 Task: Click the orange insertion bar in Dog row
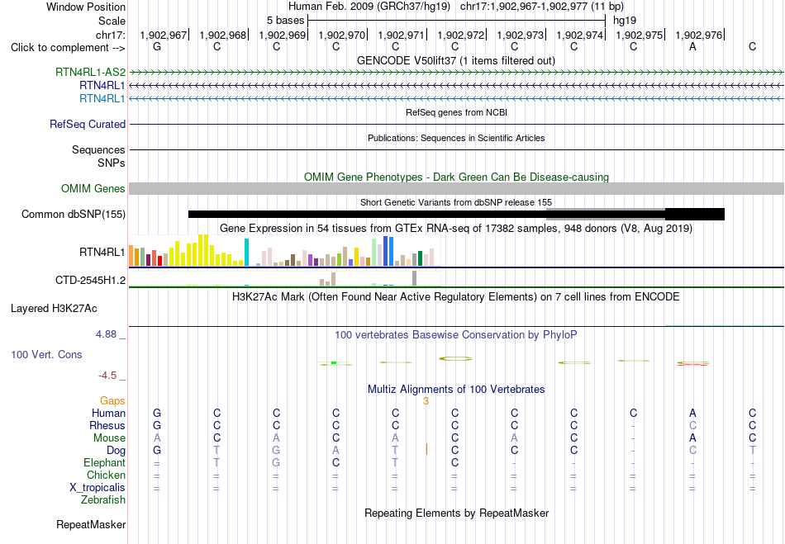coord(426,449)
